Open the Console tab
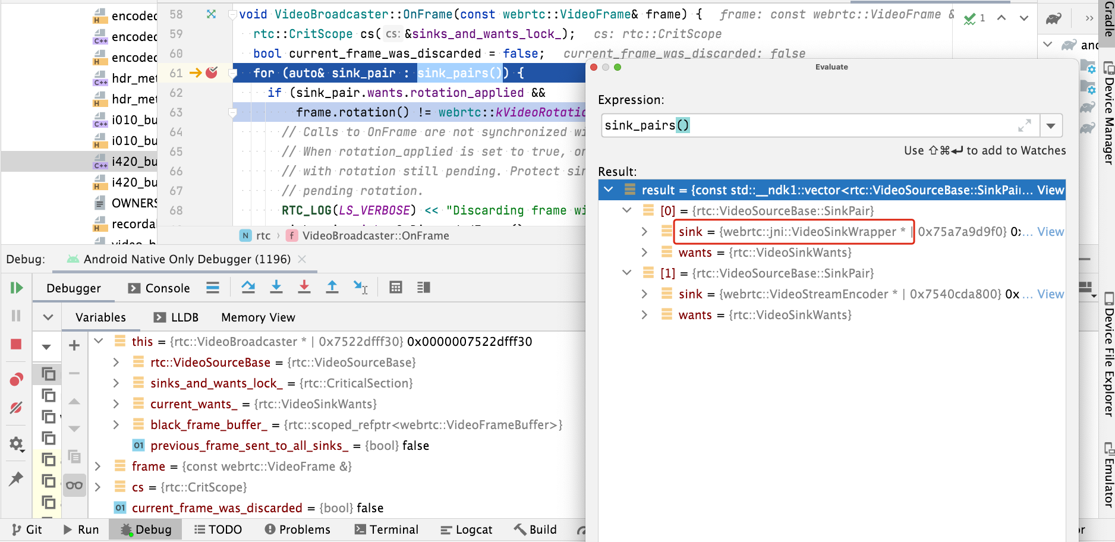The image size is (1115, 542). 159,288
